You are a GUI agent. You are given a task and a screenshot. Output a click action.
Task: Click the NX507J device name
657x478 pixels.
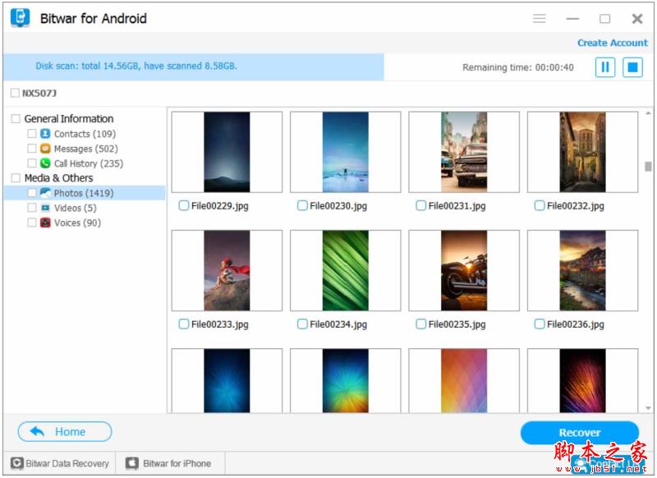coord(39,93)
